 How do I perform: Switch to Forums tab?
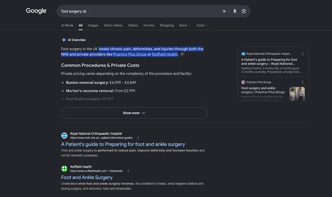(149, 25)
